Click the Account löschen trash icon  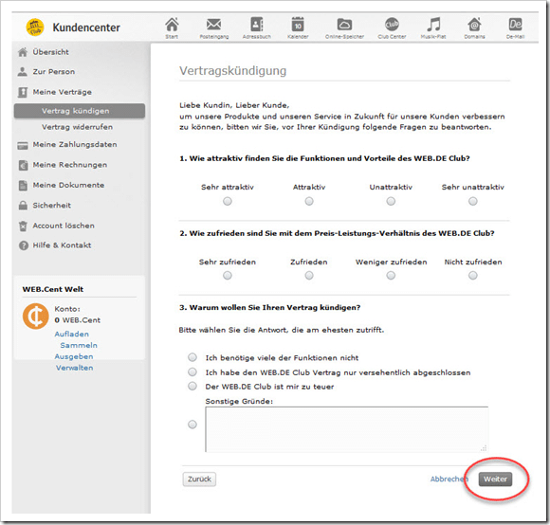(x=23, y=226)
